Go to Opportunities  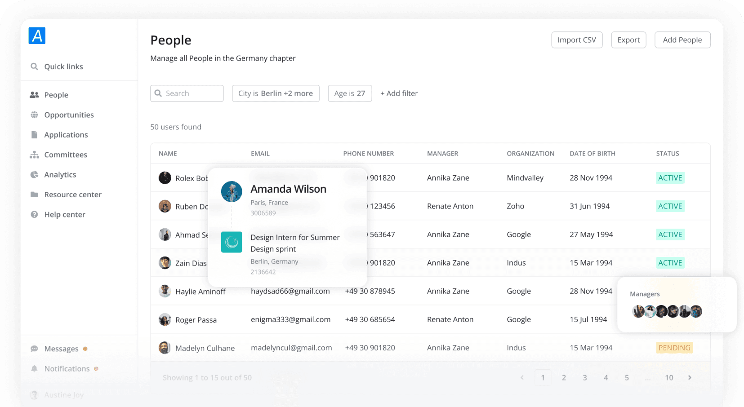pyautogui.click(x=69, y=115)
